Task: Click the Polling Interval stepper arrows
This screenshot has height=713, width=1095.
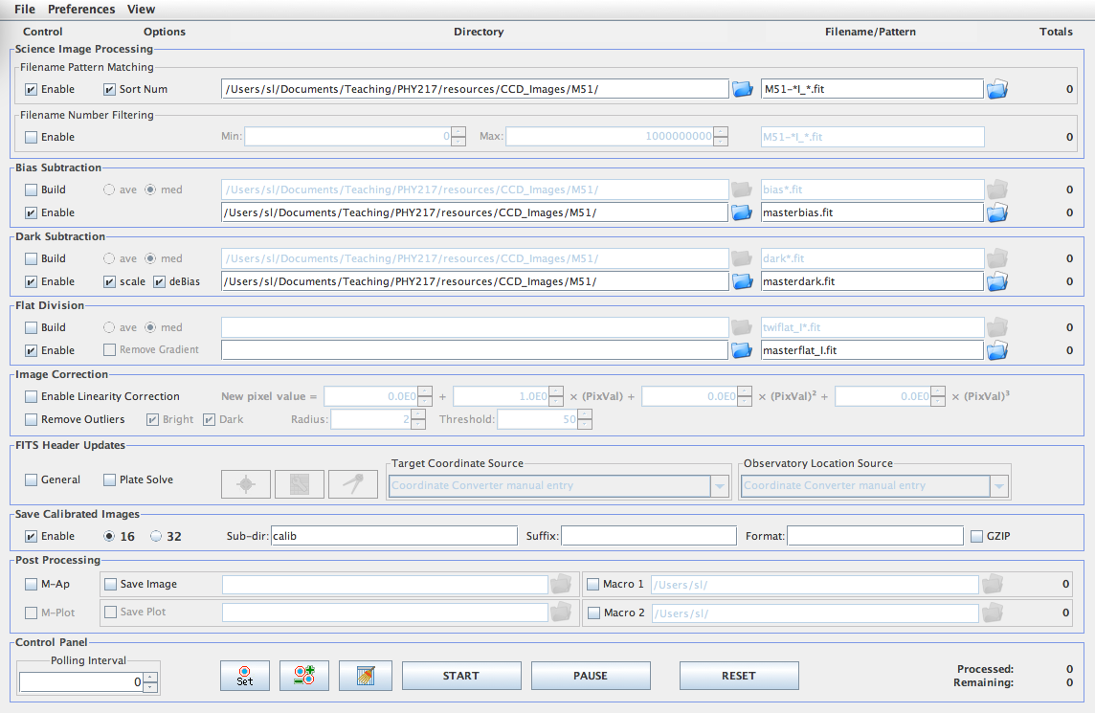Action: click(150, 681)
